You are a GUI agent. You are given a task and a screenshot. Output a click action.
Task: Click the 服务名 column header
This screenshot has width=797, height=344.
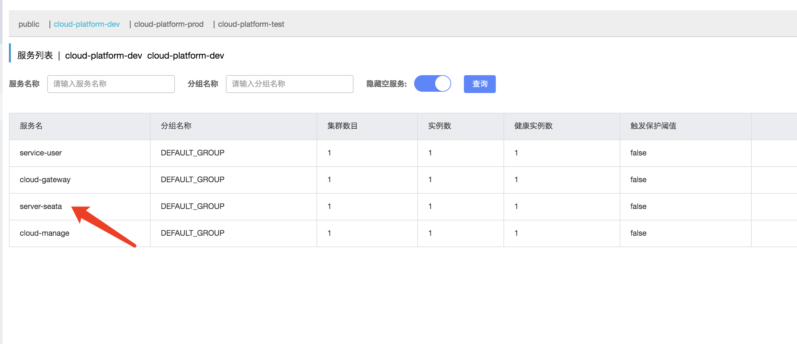coord(31,126)
